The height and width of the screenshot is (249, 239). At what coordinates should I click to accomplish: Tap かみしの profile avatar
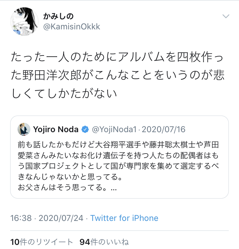click(25, 21)
